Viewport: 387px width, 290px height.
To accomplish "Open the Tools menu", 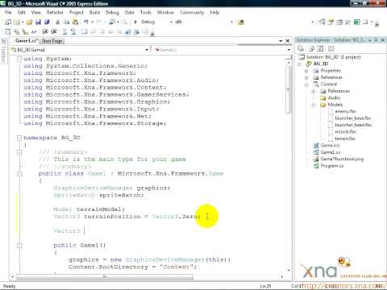I will [145, 12].
